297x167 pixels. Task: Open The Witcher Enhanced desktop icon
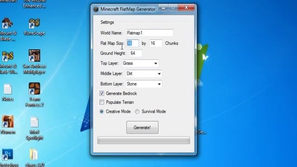pyautogui.click(x=34, y=4)
